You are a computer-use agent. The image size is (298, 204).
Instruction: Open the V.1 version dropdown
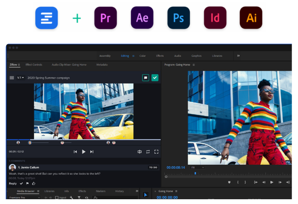(21, 78)
